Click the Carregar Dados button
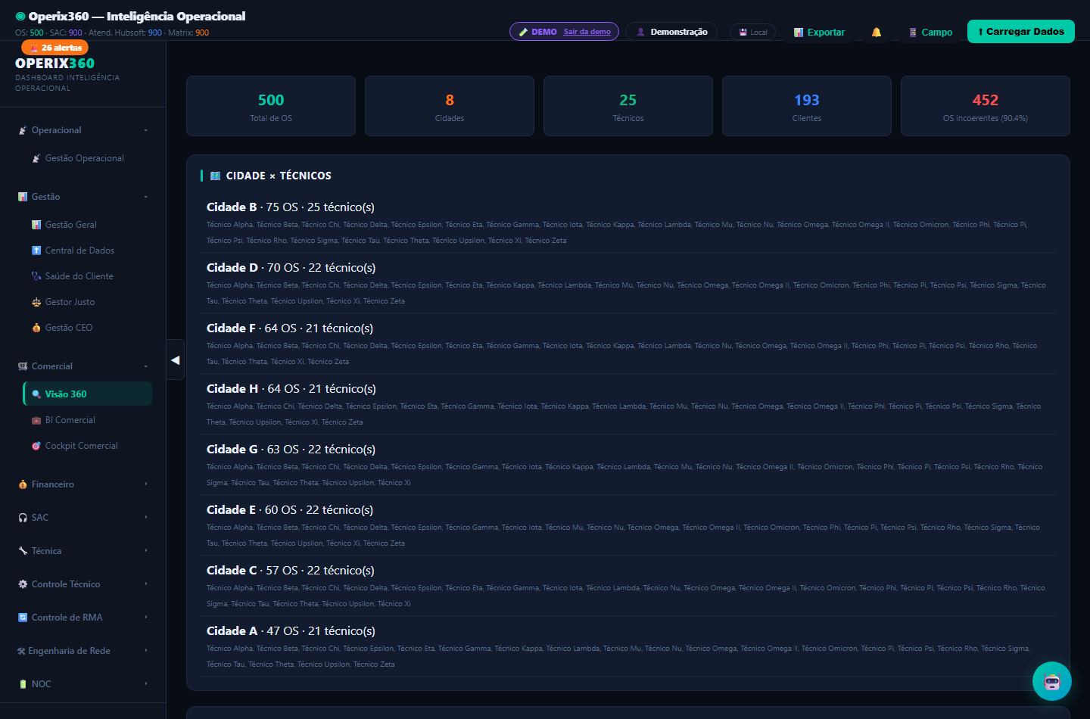Screen dimensions: 1090x719 [1021, 32]
